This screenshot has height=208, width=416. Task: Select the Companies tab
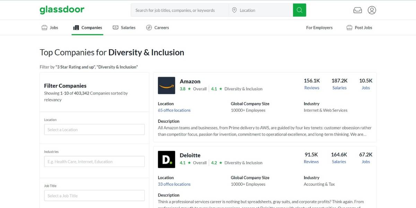[x=87, y=28]
